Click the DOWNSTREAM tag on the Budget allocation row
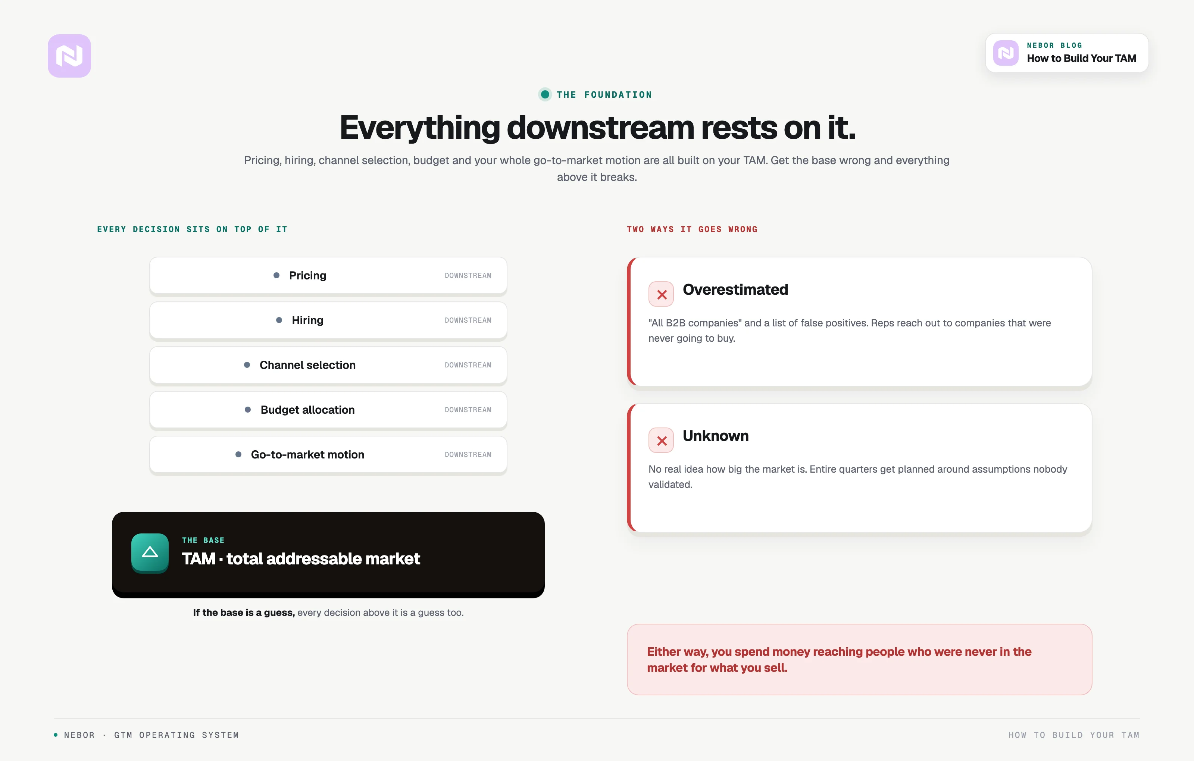Screen dimensions: 1194x761 pyautogui.click(x=468, y=410)
